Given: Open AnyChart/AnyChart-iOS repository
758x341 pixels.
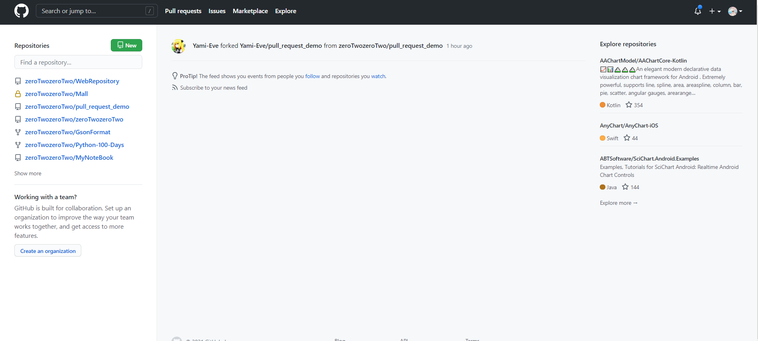Looking at the screenshot, I should coord(629,125).
